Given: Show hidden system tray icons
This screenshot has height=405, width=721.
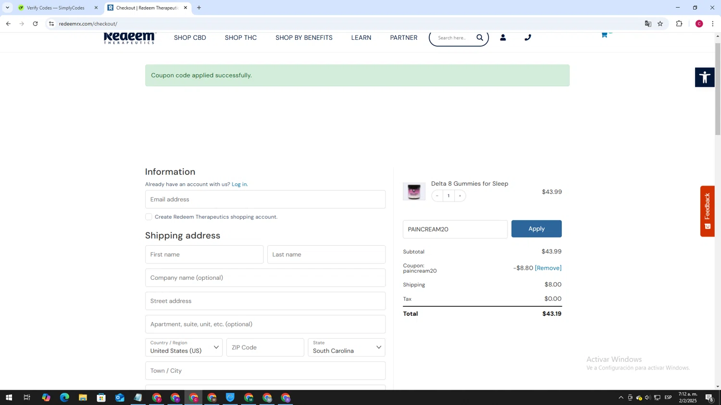Looking at the screenshot, I should [x=621, y=397].
